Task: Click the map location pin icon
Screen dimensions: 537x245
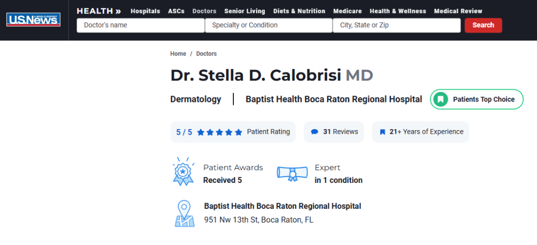Action: (x=184, y=213)
